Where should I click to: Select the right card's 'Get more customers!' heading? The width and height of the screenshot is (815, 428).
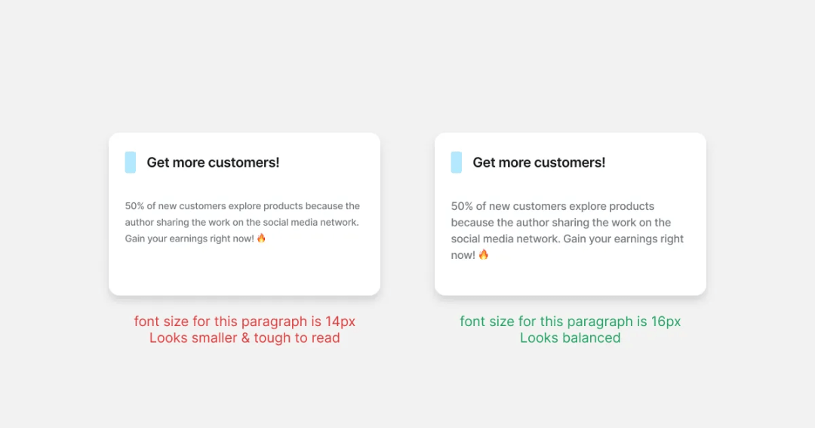point(539,162)
